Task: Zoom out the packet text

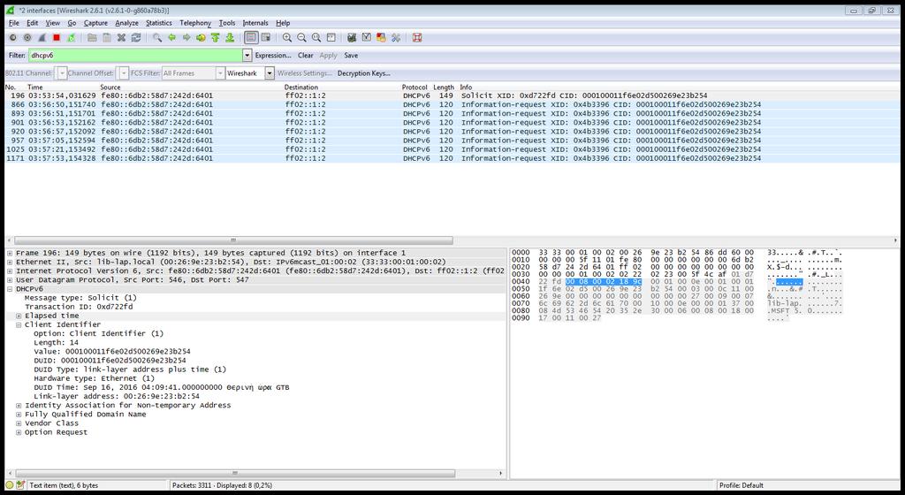Action: point(301,37)
